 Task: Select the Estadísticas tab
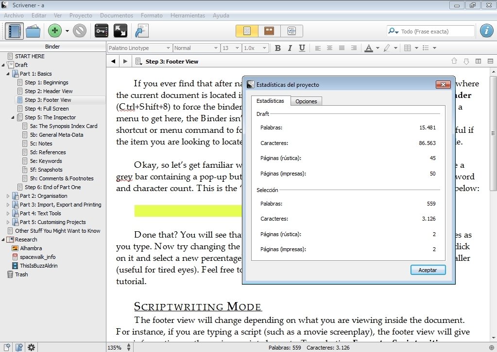[270, 101]
